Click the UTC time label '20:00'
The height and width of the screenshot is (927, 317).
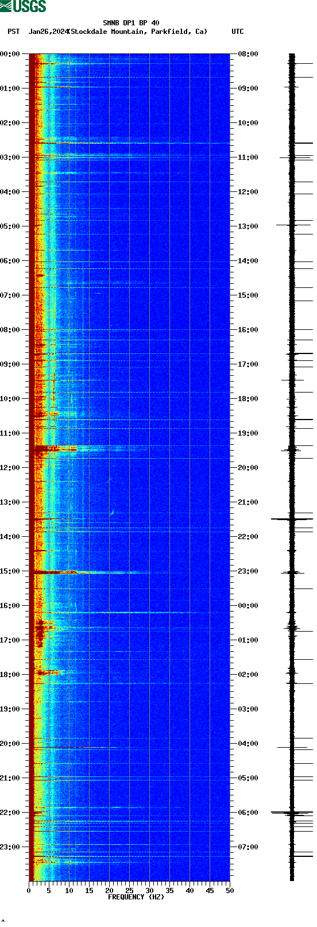coord(248,468)
